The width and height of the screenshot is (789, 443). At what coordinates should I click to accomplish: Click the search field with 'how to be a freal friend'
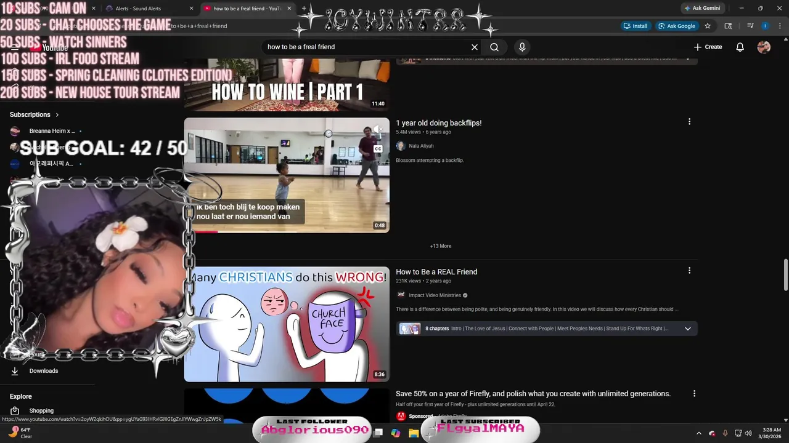[367, 47]
